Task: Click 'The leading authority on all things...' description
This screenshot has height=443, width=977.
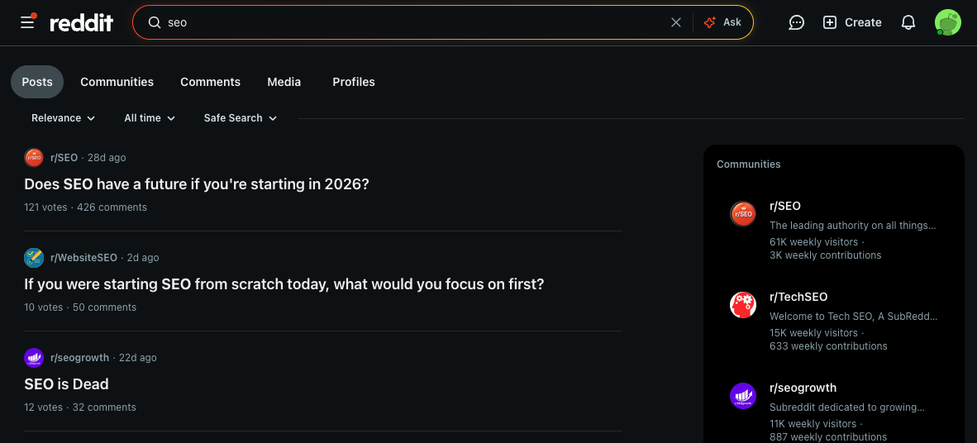Action: click(853, 225)
